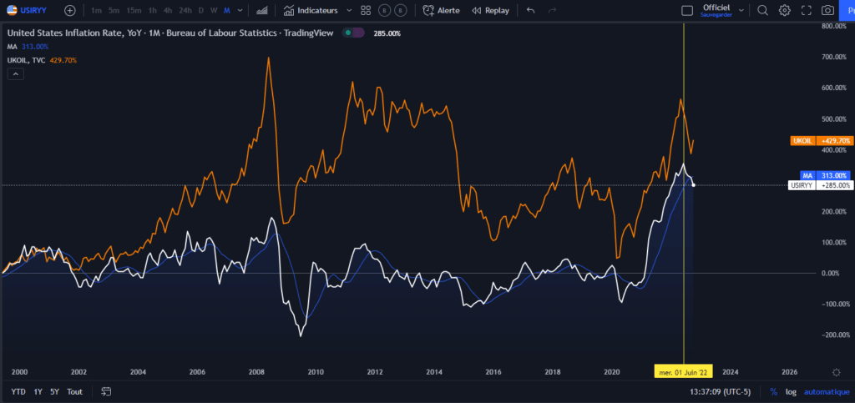The width and height of the screenshot is (855, 403).
Task: Select the 5m timeframe
Action: point(114,10)
